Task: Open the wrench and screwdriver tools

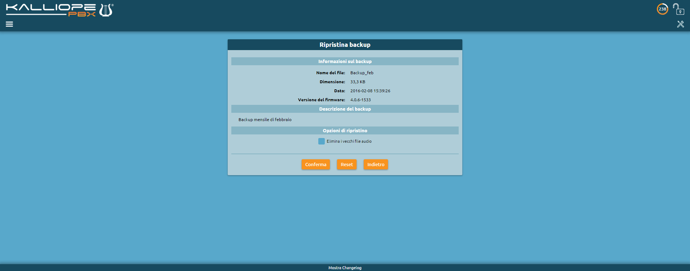Action: pos(680,24)
